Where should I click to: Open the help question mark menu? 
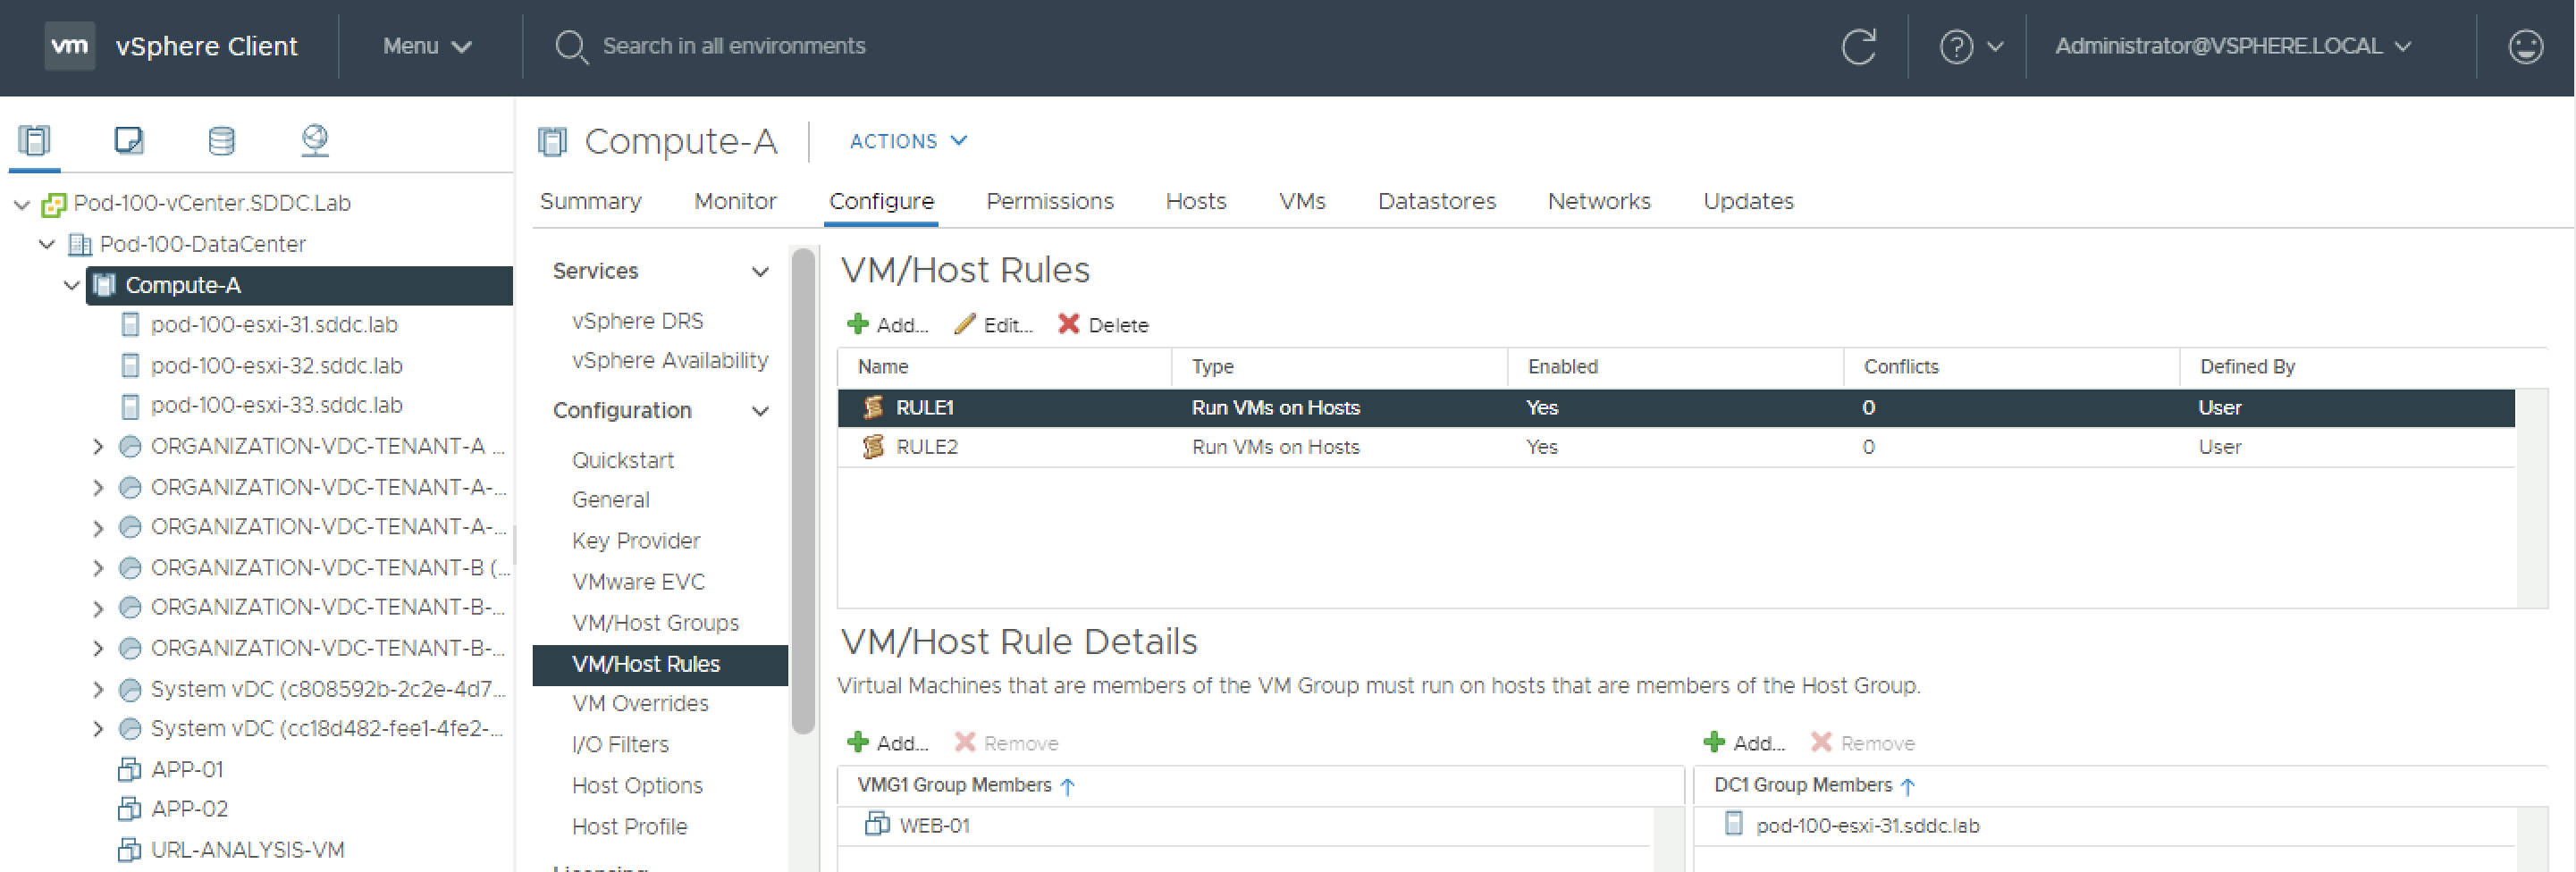(x=1970, y=47)
